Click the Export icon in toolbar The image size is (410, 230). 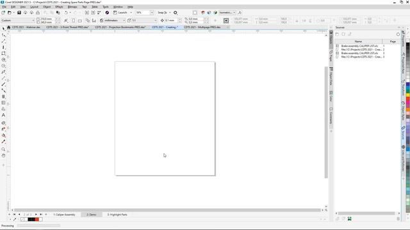click(x=93, y=13)
